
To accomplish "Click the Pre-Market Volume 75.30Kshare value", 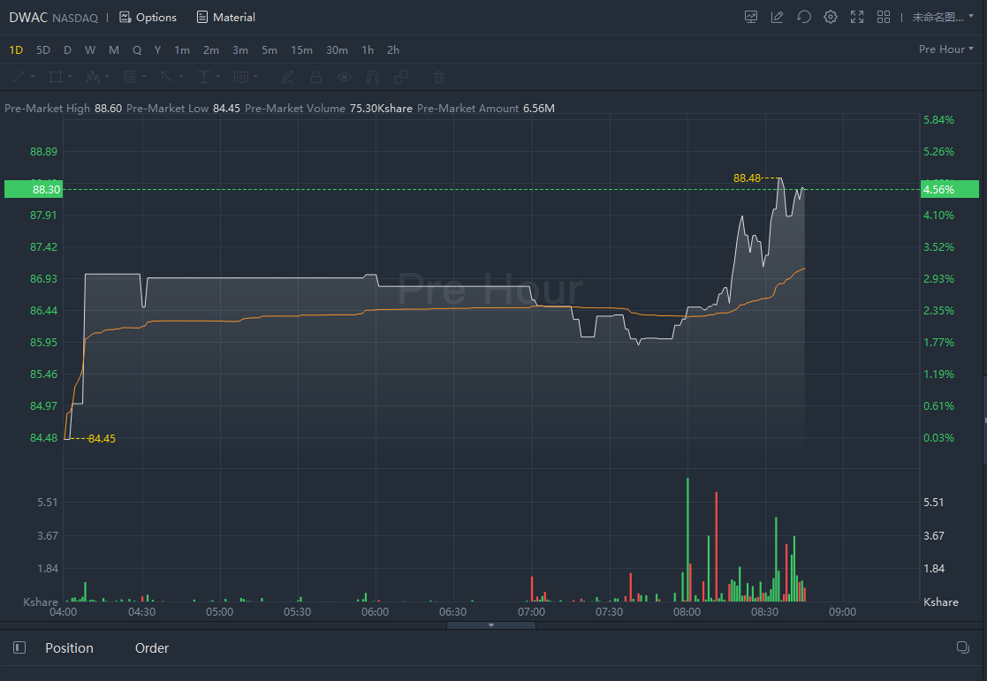I will point(381,109).
